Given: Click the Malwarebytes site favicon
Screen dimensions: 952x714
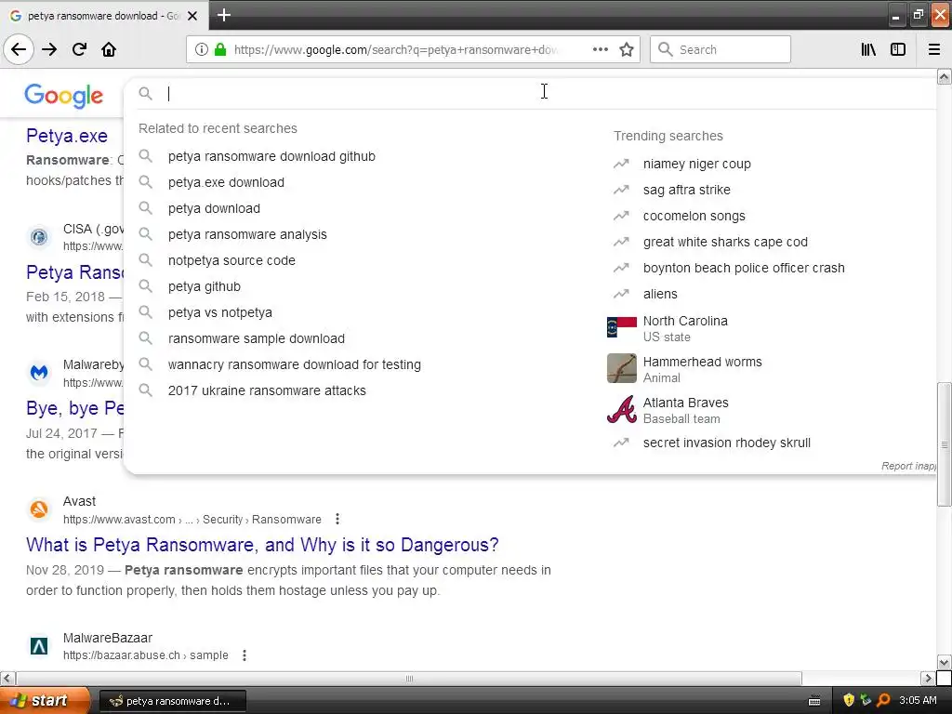Looking at the screenshot, I should pyautogui.click(x=39, y=372).
